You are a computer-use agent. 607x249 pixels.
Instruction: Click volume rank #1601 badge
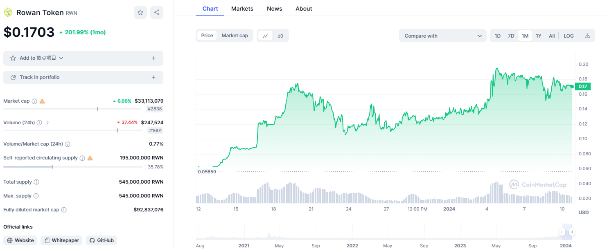155,130
